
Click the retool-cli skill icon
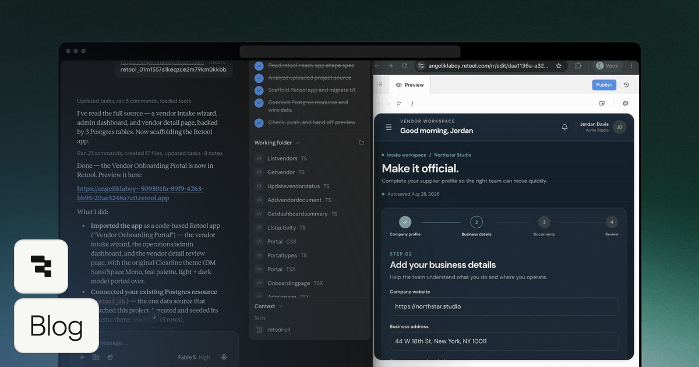(259, 330)
